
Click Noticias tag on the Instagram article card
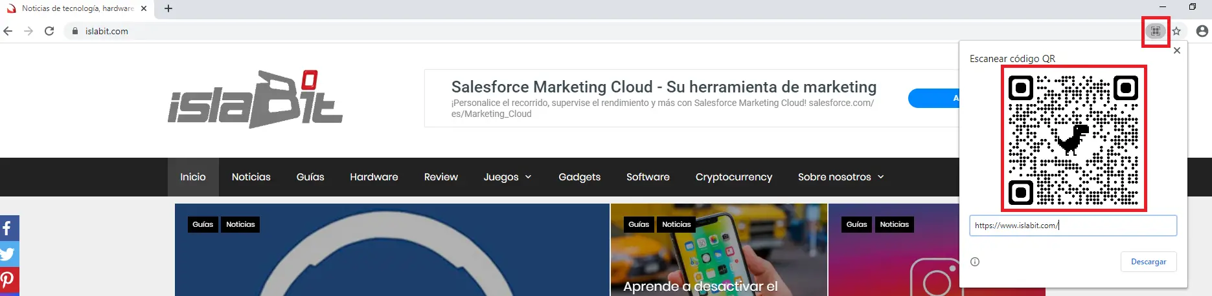[x=894, y=224]
